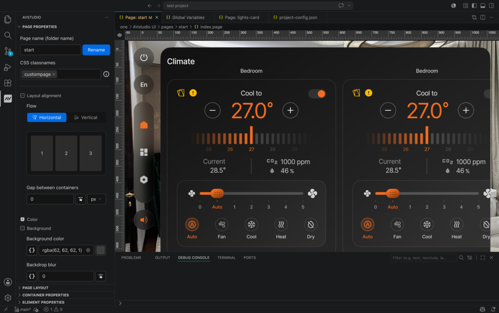Screen dimensions: 499x313
Task: Open the AVSTUDIO panel more actions menu
Action: 107,18
